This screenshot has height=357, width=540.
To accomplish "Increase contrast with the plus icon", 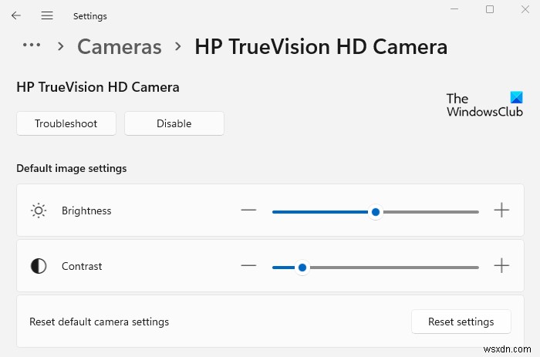I will point(501,266).
